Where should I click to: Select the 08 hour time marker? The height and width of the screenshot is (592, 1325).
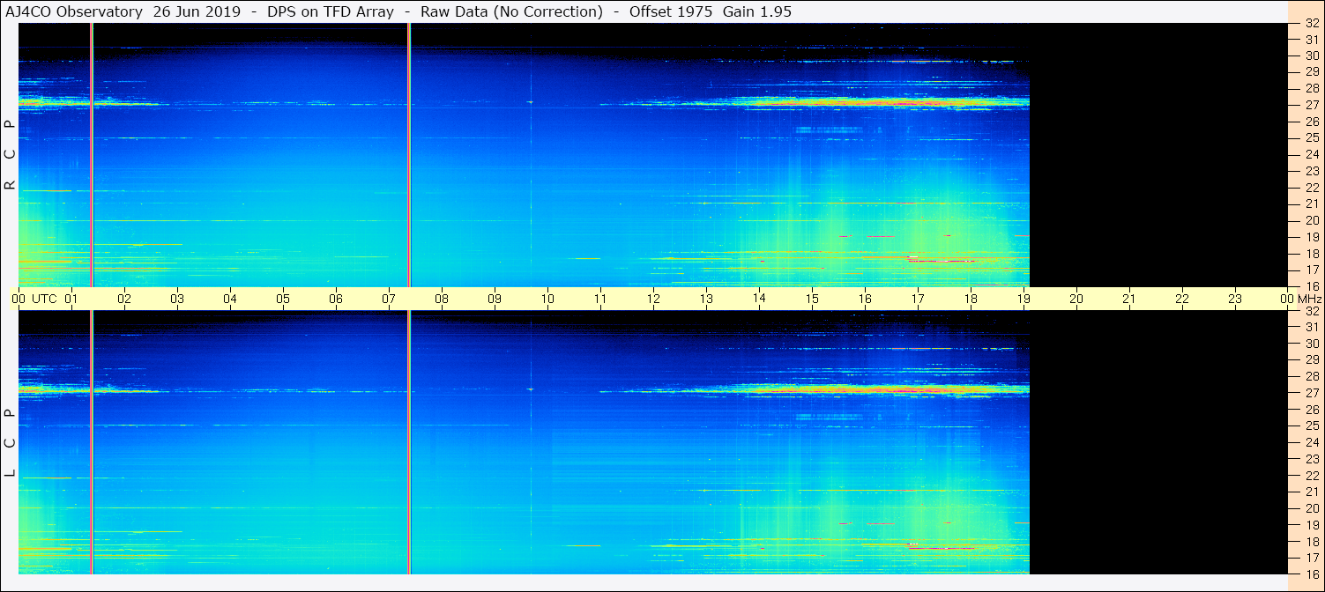coord(442,299)
